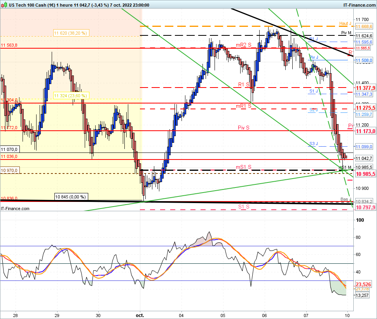Select the red 'R1 S' label
The height and width of the screenshot is (319, 377).
click(x=244, y=84)
